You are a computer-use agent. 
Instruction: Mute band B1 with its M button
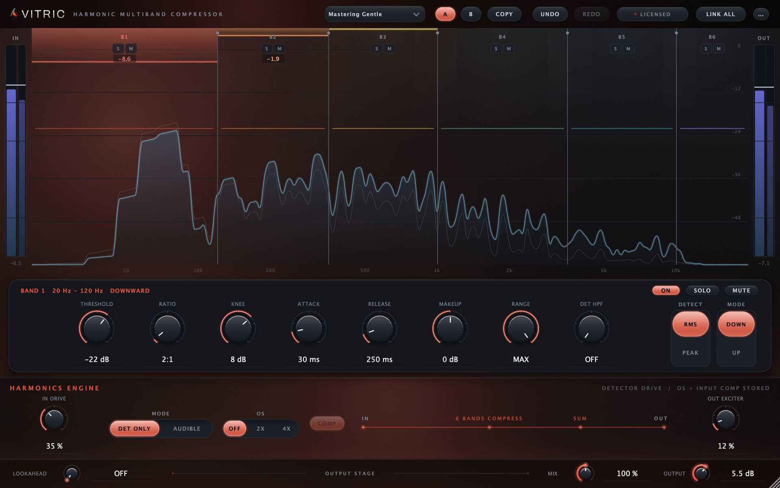tap(131, 49)
